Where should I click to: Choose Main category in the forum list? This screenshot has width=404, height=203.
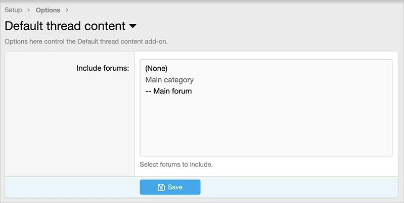(169, 80)
